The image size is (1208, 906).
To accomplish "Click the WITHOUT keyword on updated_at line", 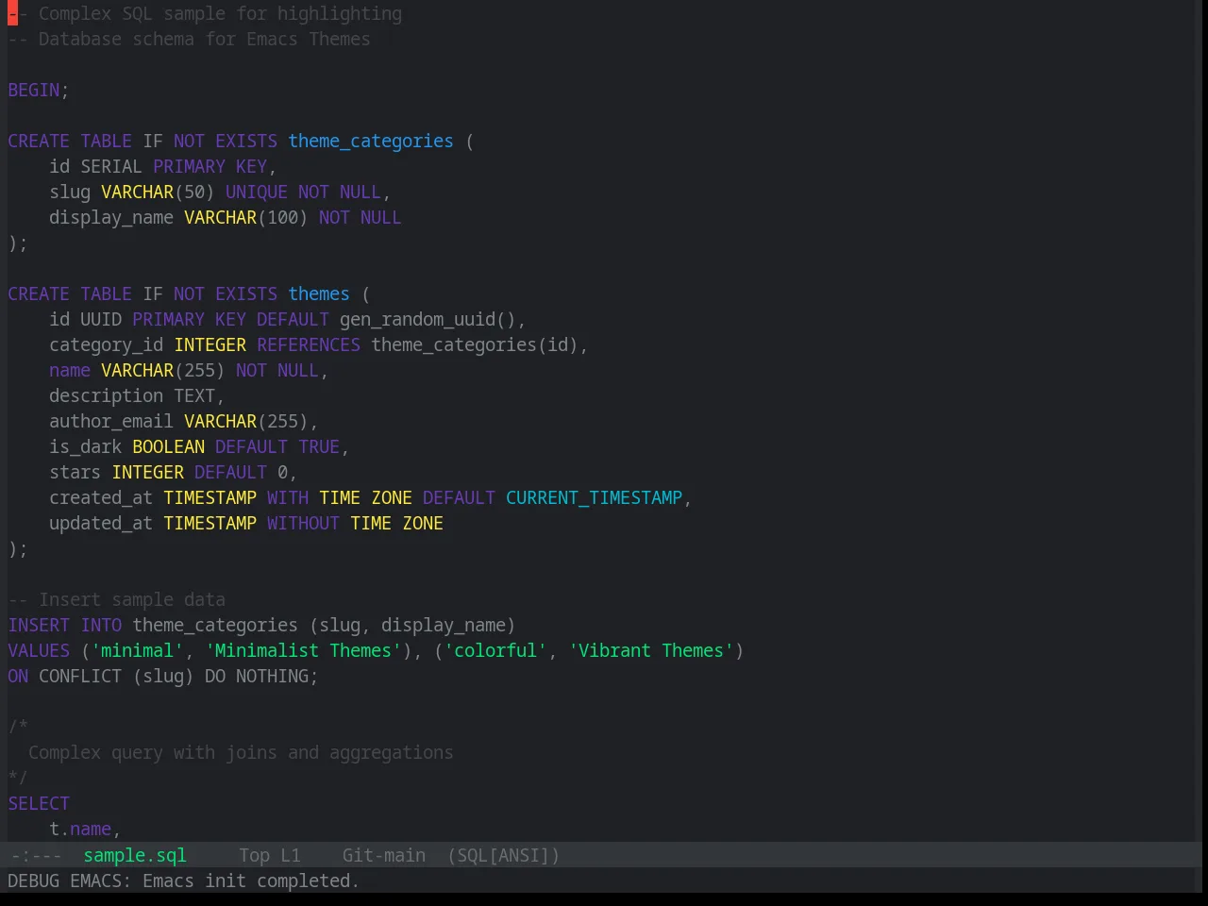I will pos(303,523).
